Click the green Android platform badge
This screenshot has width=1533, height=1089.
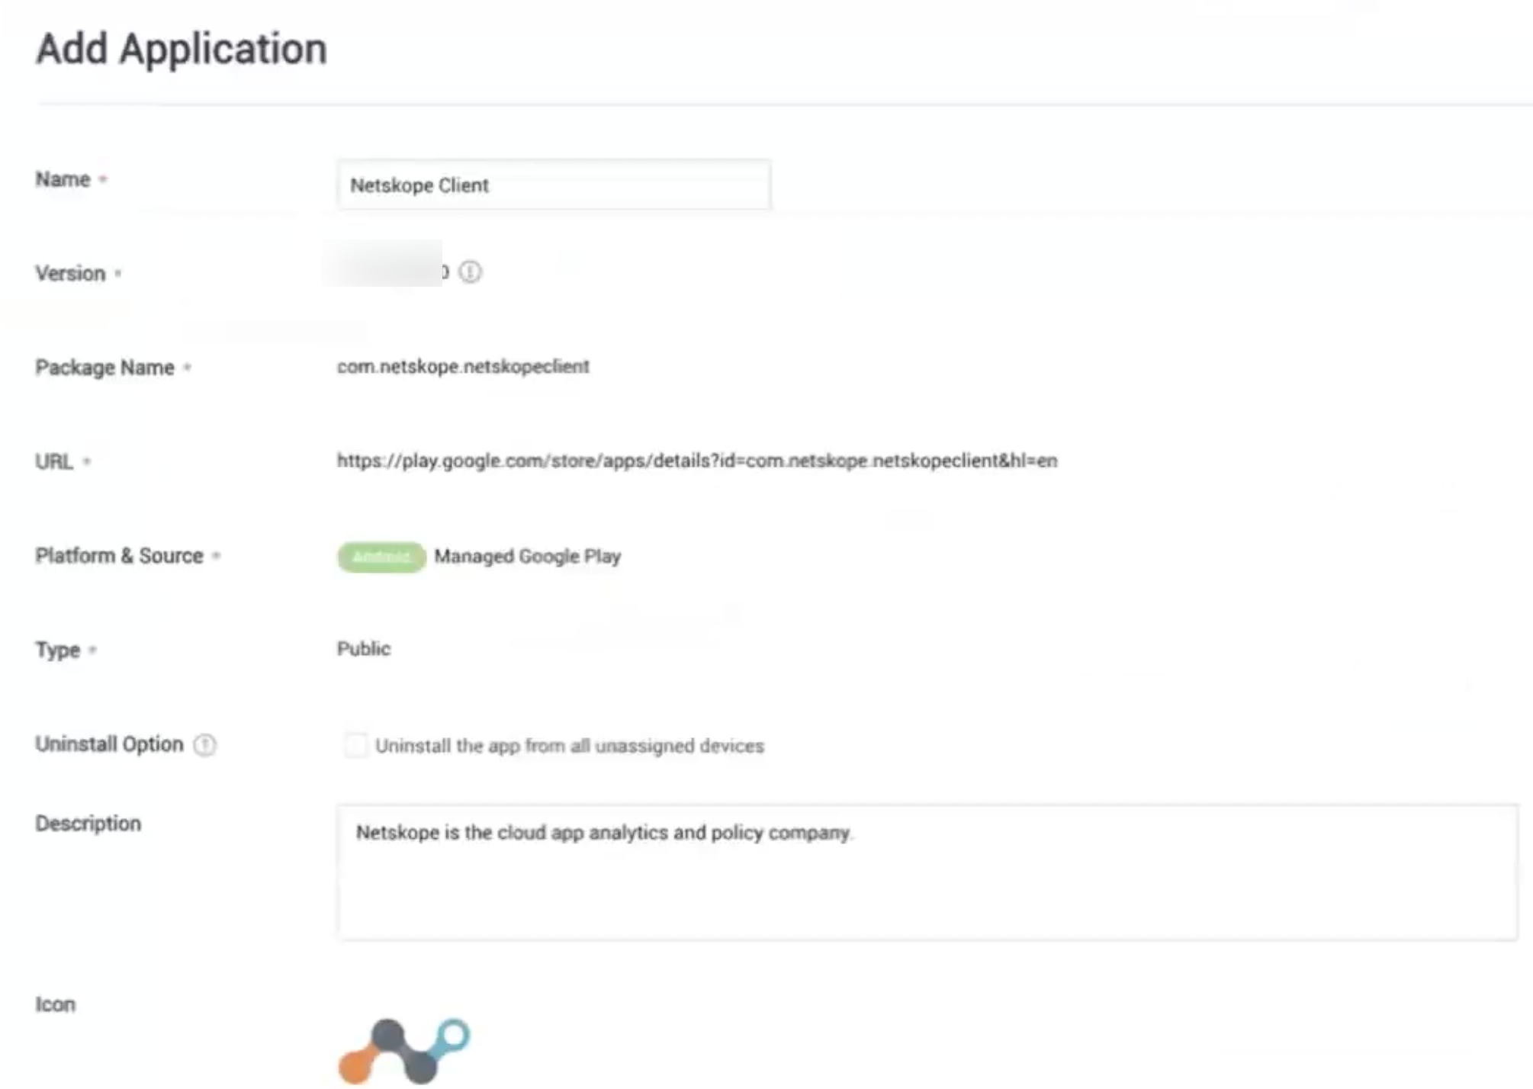[x=381, y=557]
